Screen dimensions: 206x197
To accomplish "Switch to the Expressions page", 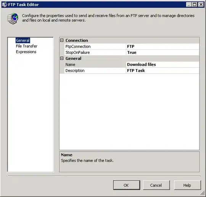I will (26, 52).
